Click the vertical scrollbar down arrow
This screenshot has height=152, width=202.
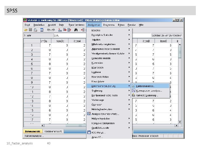180,122
